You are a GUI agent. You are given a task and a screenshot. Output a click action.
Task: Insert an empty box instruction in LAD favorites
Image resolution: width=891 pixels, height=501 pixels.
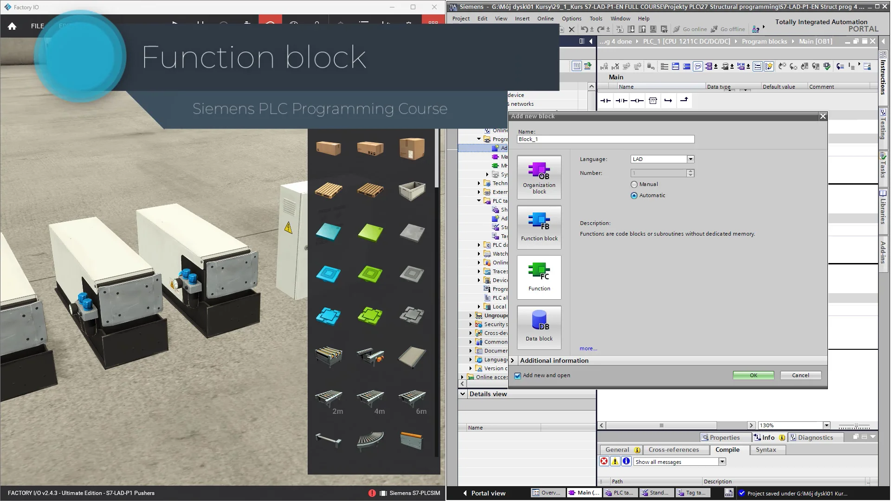(x=653, y=101)
